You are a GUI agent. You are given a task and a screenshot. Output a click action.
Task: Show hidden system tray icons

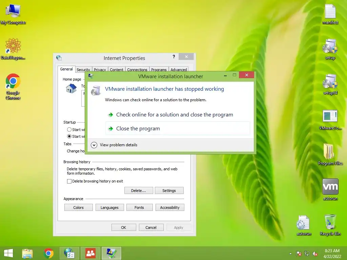coord(290,254)
